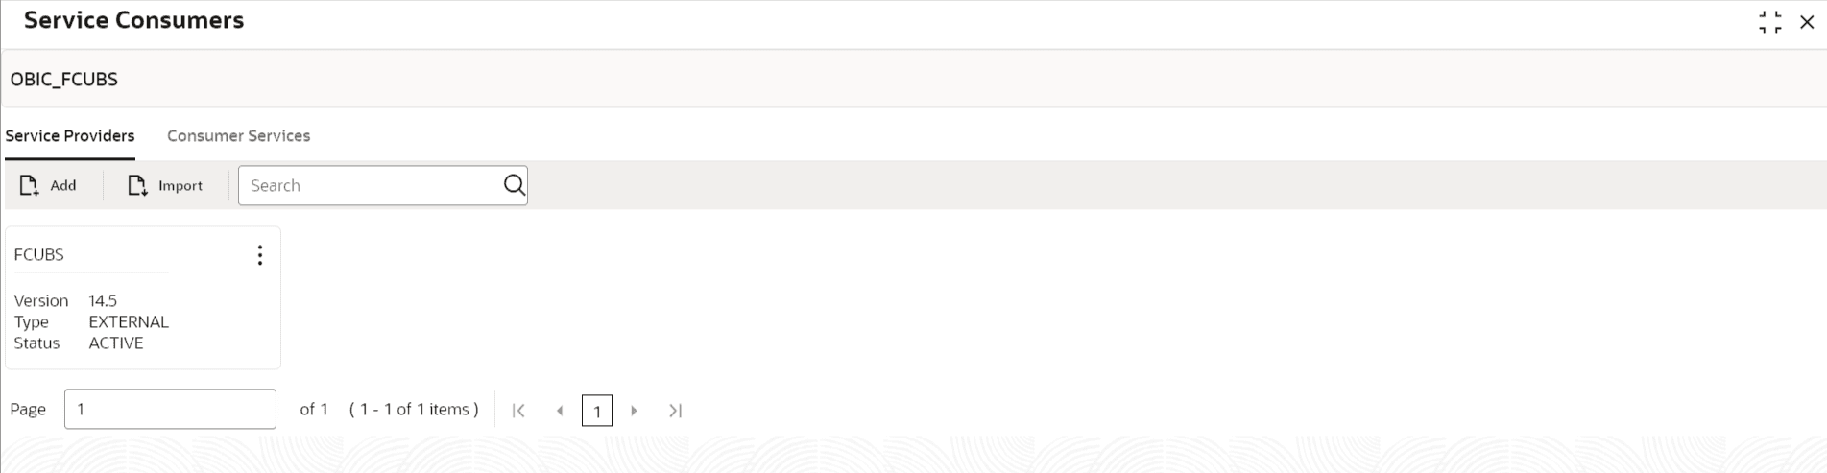Go to previous page arrow
The image size is (1827, 473).
pyautogui.click(x=560, y=411)
